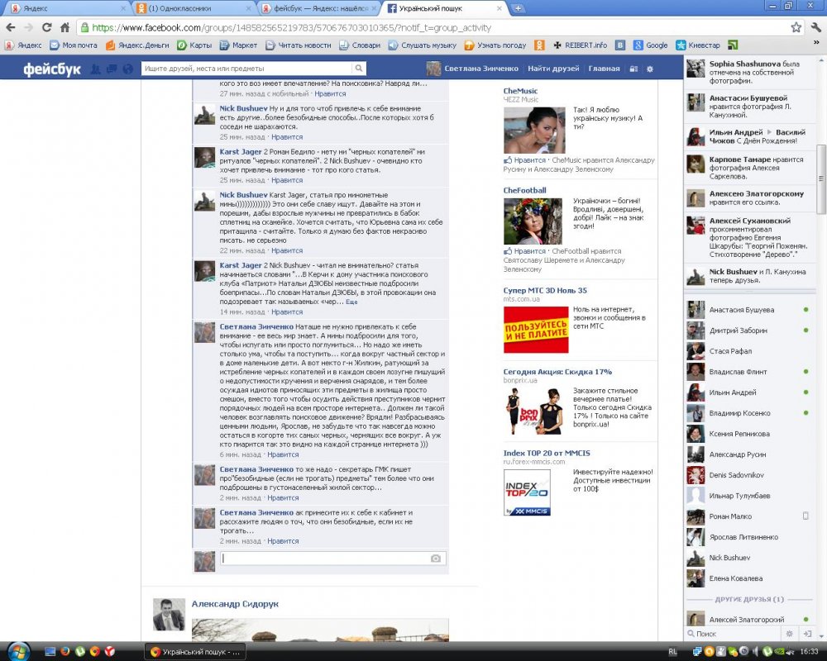
Task: Click the search magnifier button
Action: (359, 69)
